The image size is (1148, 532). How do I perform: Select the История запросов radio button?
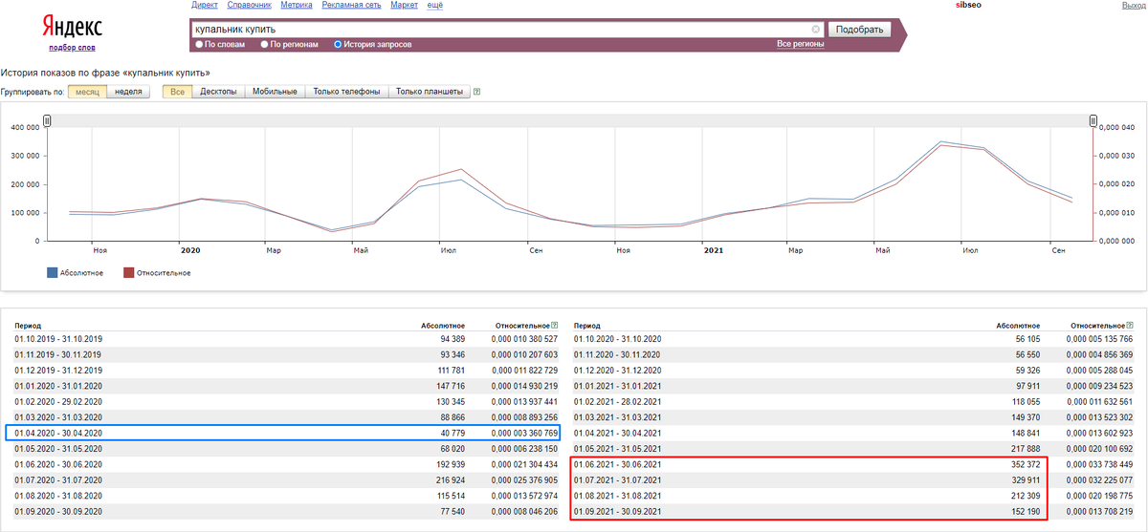click(337, 44)
